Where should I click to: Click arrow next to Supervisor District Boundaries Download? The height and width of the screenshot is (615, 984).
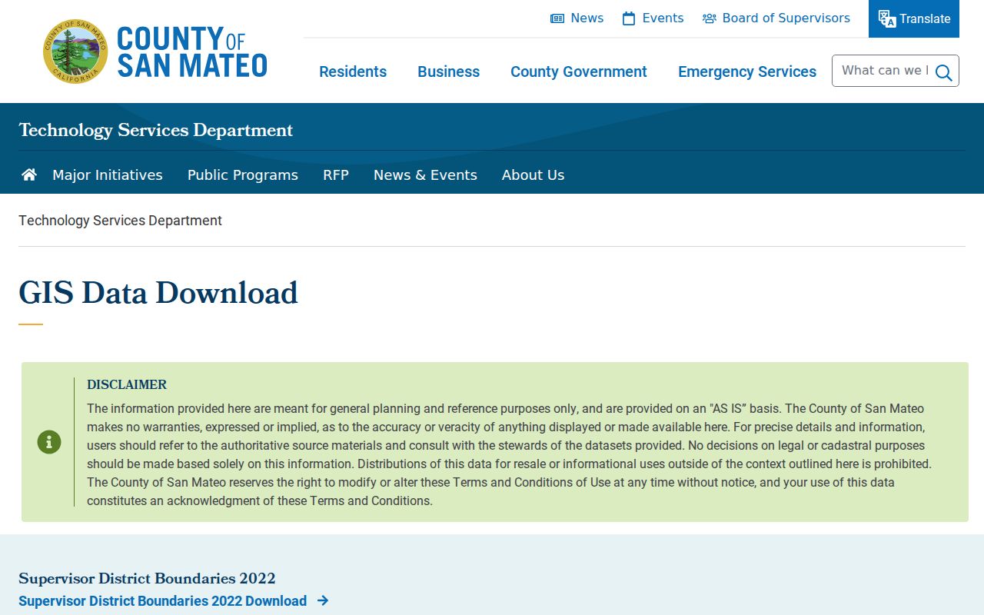323,600
